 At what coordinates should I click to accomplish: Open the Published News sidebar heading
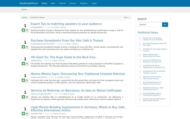pos(148,33)
